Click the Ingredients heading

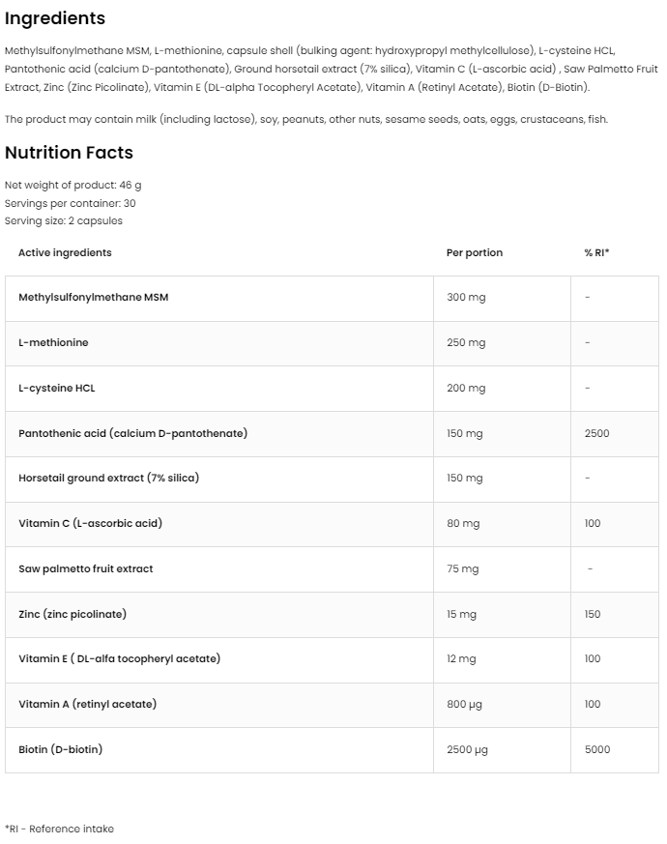click(55, 18)
